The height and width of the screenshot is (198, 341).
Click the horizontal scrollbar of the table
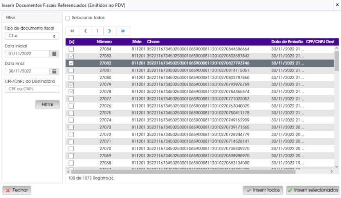point(183,171)
